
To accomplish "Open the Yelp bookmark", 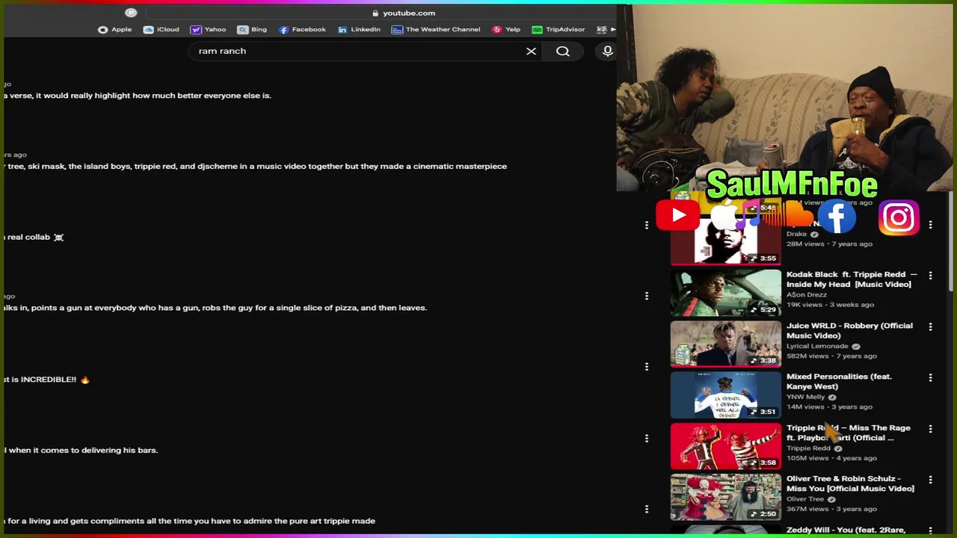I will [506, 29].
